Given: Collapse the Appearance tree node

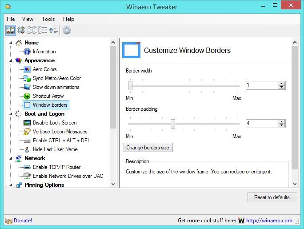Looking at the screenshot, I should 11,60.
